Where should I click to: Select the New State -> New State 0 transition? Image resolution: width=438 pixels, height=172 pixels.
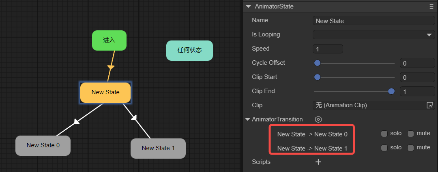tap(312, 134)
